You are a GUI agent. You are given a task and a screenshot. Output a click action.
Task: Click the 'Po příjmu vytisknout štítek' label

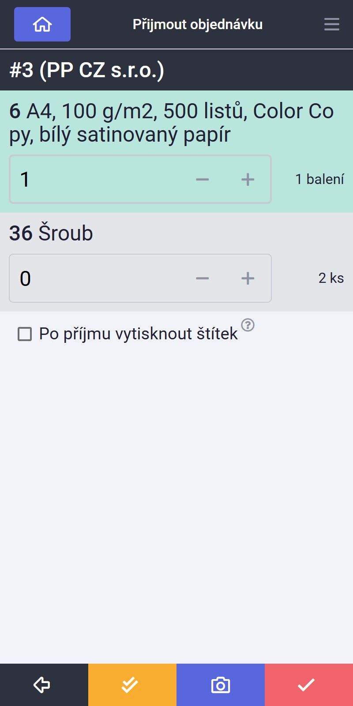[x=139, y=334]
